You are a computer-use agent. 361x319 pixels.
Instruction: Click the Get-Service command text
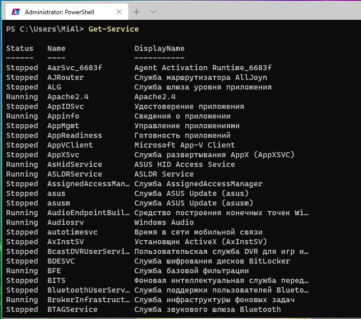pos(114,29)
